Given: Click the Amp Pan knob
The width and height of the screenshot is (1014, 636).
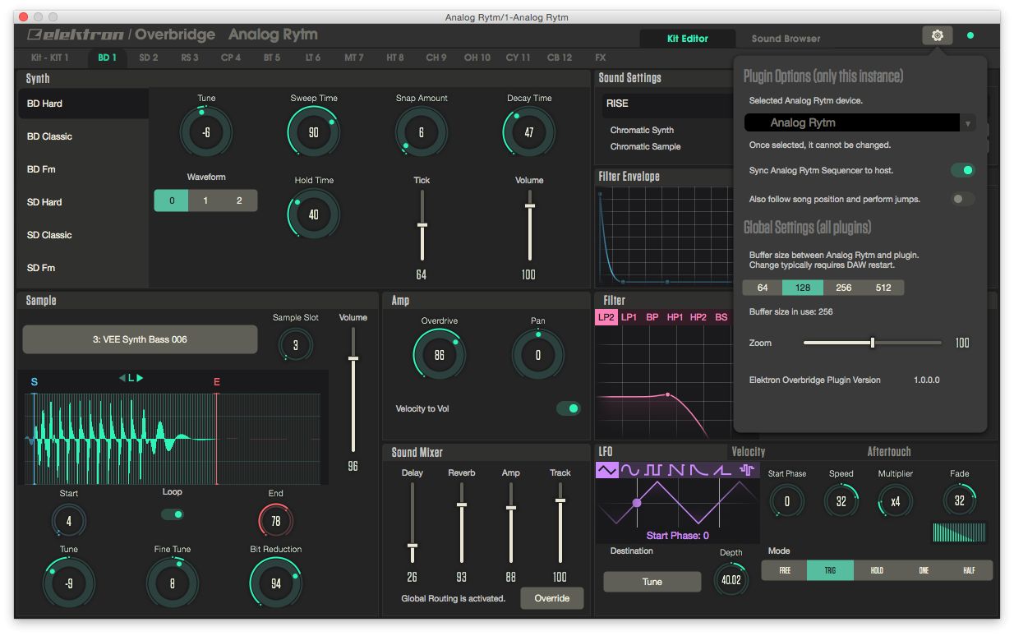Looking at the screenshot, I should click(x=538, y=355).
